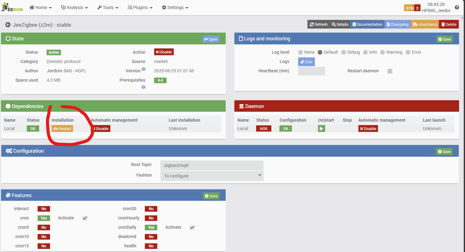Viewport: 465px width, 252px height.
Task: Restart the dependencies installation
Action: tap(62, 129)
